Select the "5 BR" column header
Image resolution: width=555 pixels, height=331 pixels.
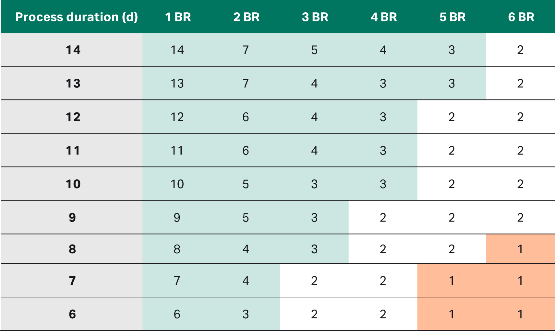[x=452, y=17]
